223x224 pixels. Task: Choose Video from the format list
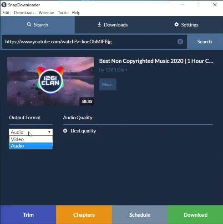31,139
